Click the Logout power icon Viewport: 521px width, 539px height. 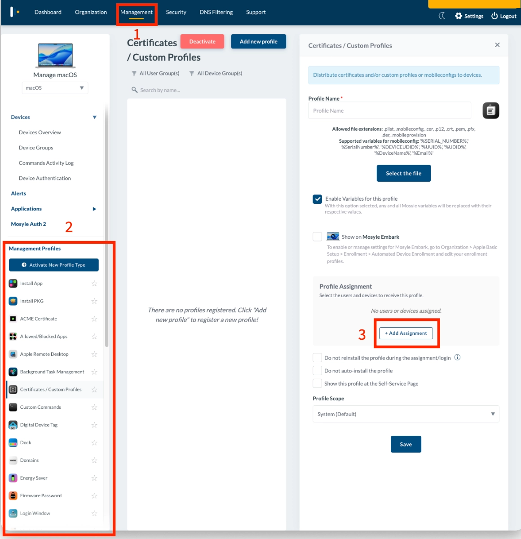495,16
